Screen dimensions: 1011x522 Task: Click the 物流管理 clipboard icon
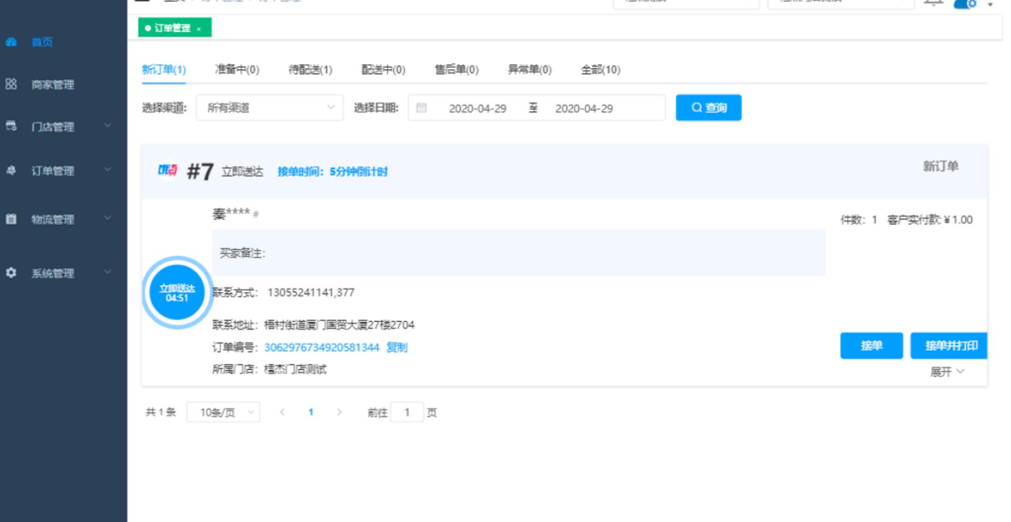point(11,219)
